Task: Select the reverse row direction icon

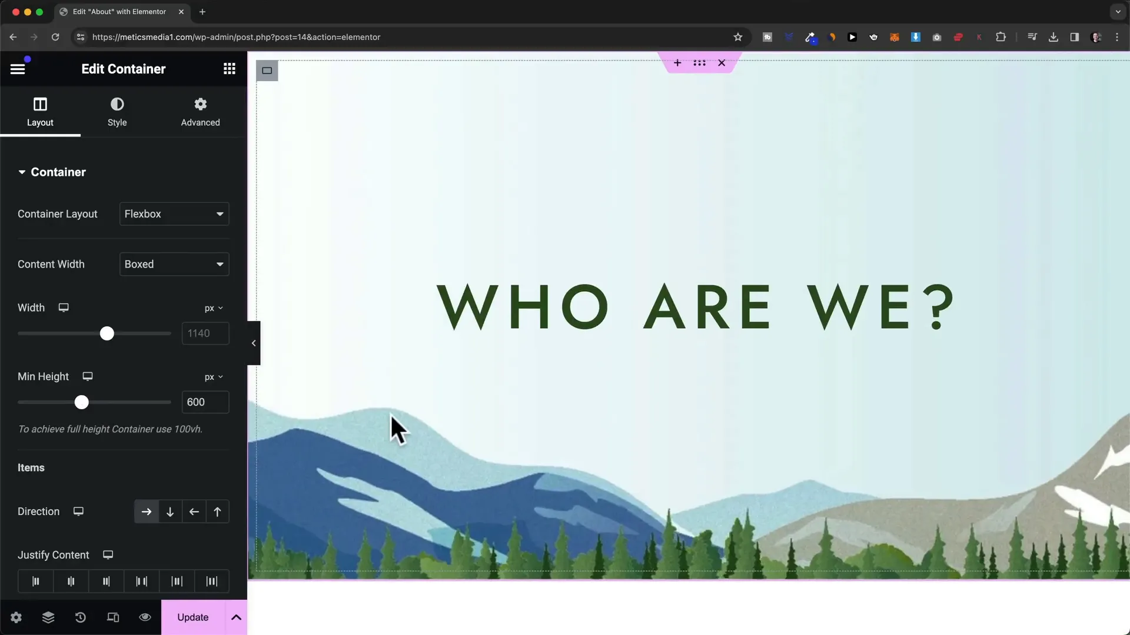Action: 193,512
